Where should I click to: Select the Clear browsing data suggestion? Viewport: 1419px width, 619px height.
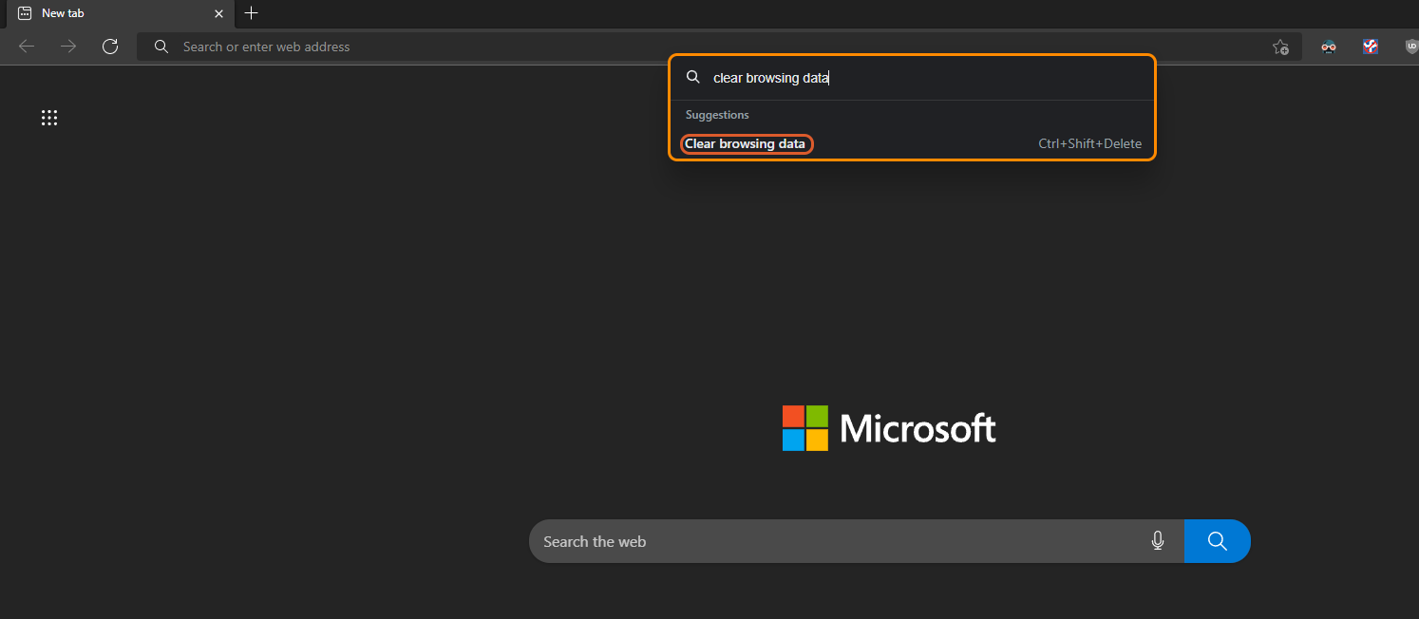913,144
